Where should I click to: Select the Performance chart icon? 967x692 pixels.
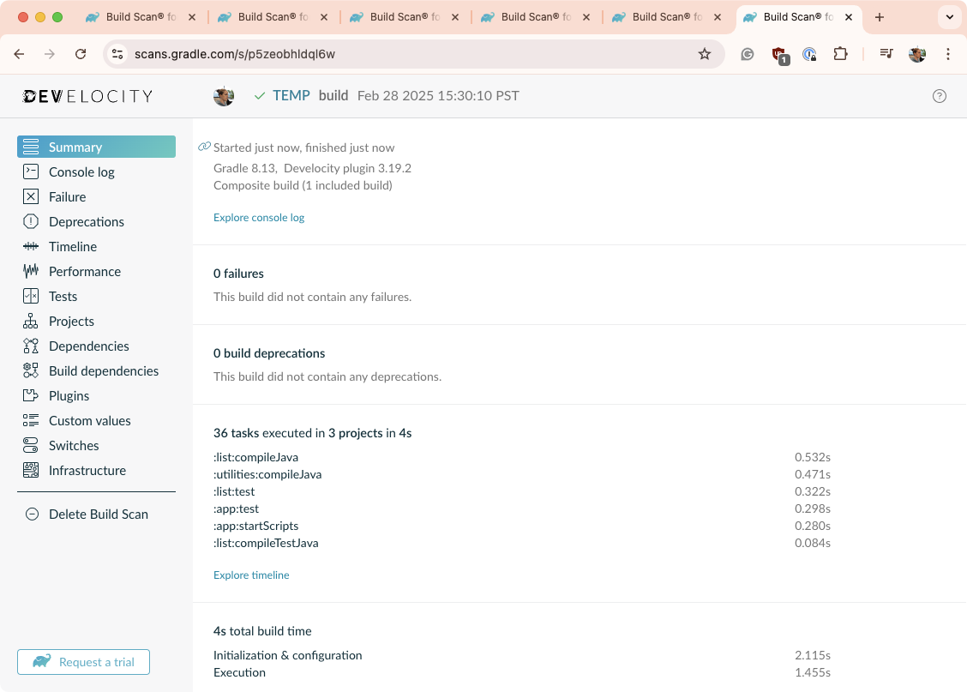(x=31, y=271)
